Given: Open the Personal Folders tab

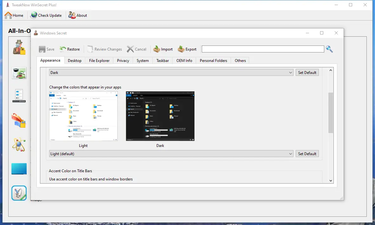Looking at the screenshot, I should click(x=213, y=61).
